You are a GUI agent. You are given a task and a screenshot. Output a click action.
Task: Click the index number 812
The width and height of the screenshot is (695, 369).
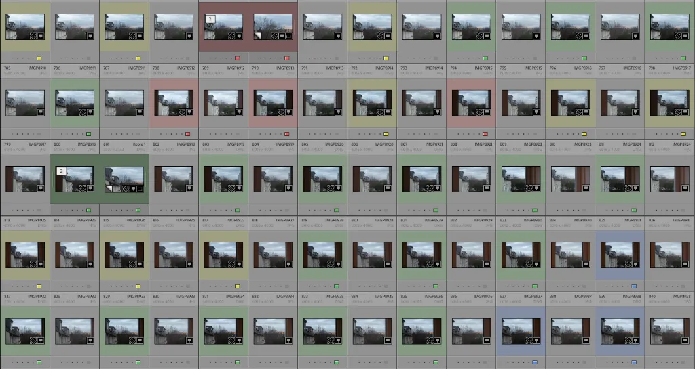(652, 144)
